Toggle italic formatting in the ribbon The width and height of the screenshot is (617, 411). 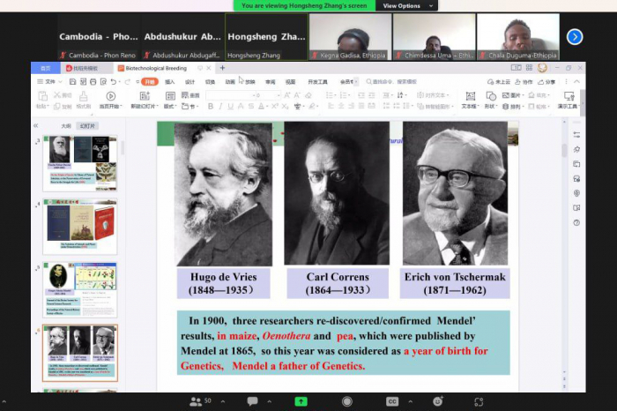coord(219,107)
